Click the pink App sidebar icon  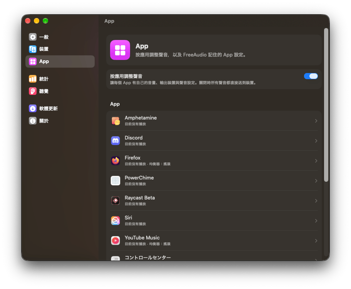[33, 61]
